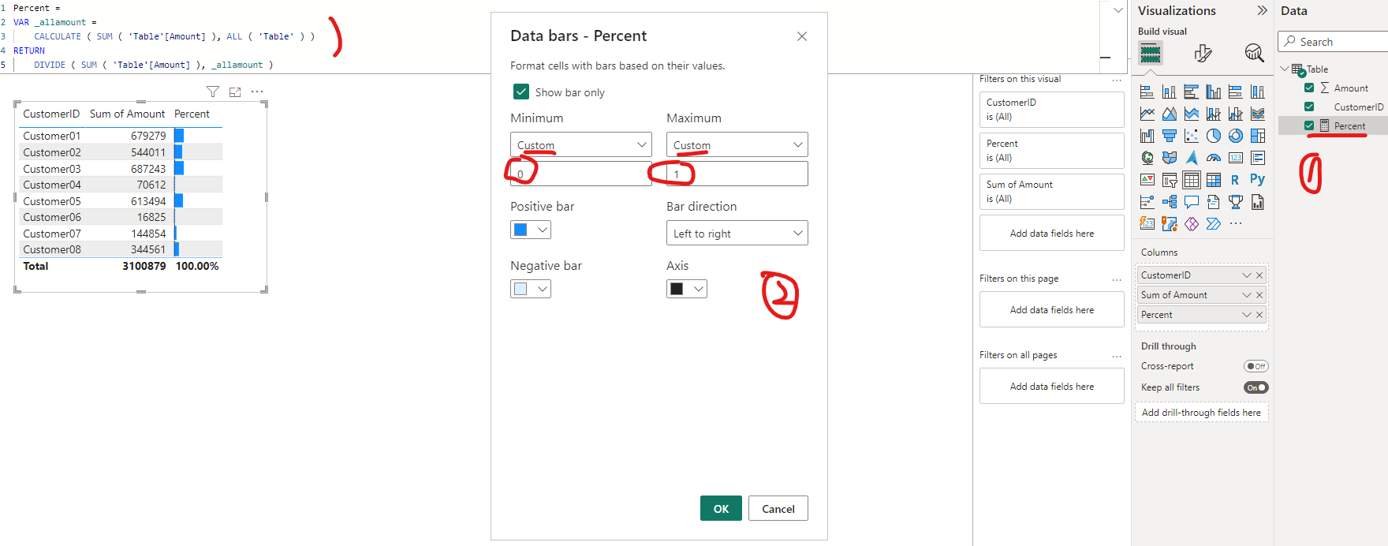Image resolution: width=1388 pixels, height=546 pixels.
Task: Click the focus mode icon above the table
Action: 235,92
